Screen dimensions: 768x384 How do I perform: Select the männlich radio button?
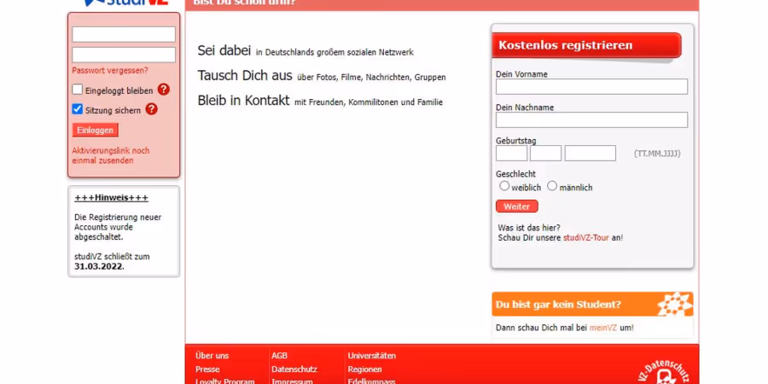[x=552, y=186]
